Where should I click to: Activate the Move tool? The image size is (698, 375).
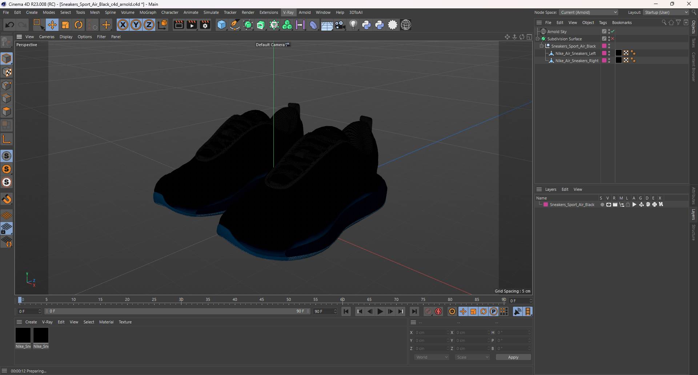coord(52,25)
